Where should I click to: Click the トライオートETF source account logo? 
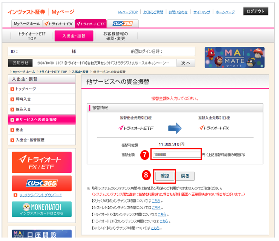coord(136,128)
